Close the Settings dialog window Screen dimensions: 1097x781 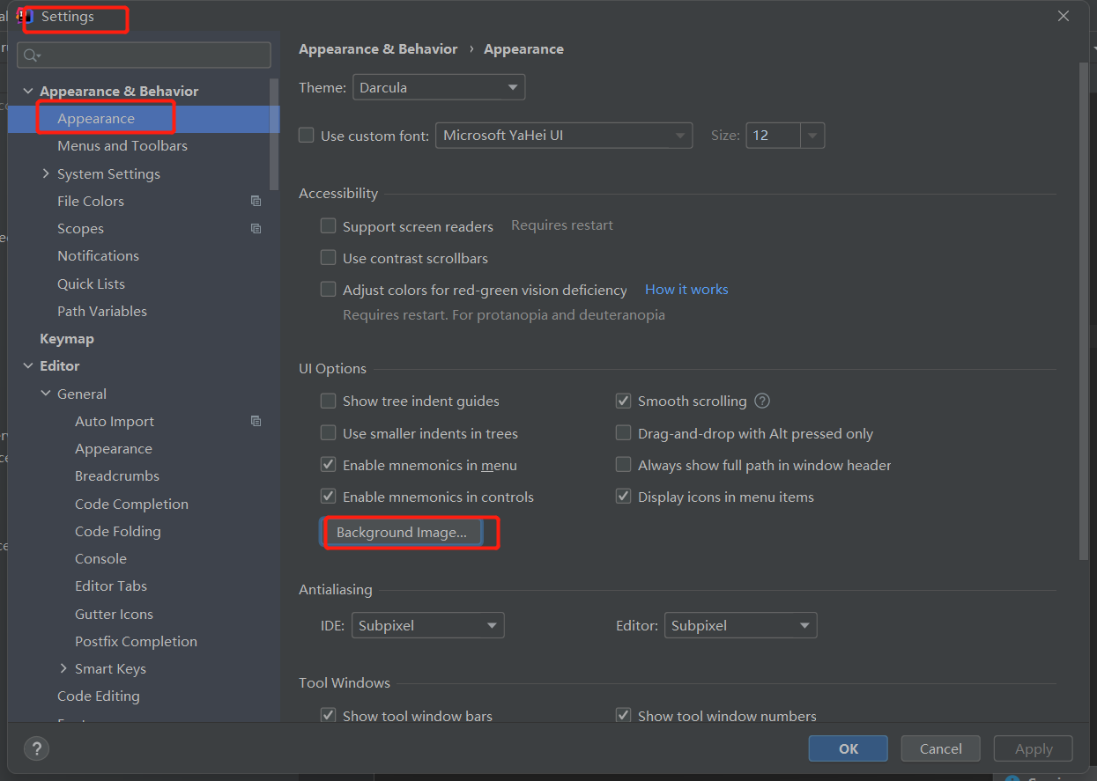1064,16
